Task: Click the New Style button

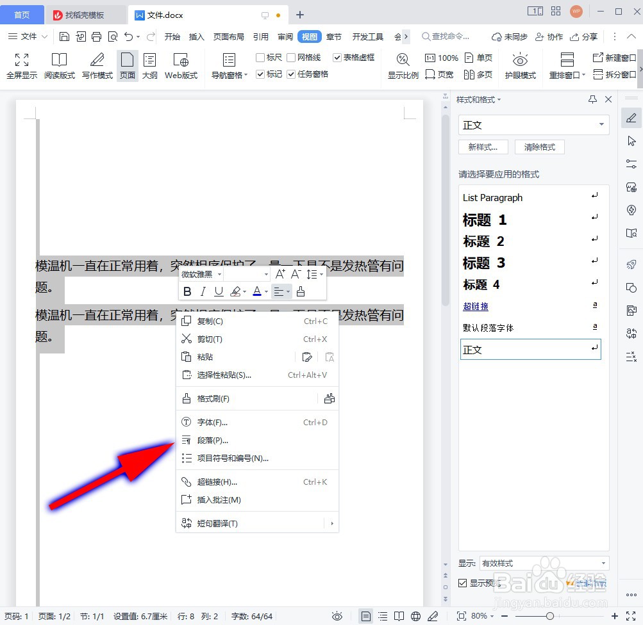Action: pos(483,147)
